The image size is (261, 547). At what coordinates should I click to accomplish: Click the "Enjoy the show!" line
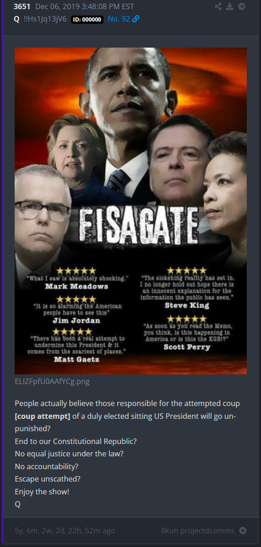coord(42,492)
